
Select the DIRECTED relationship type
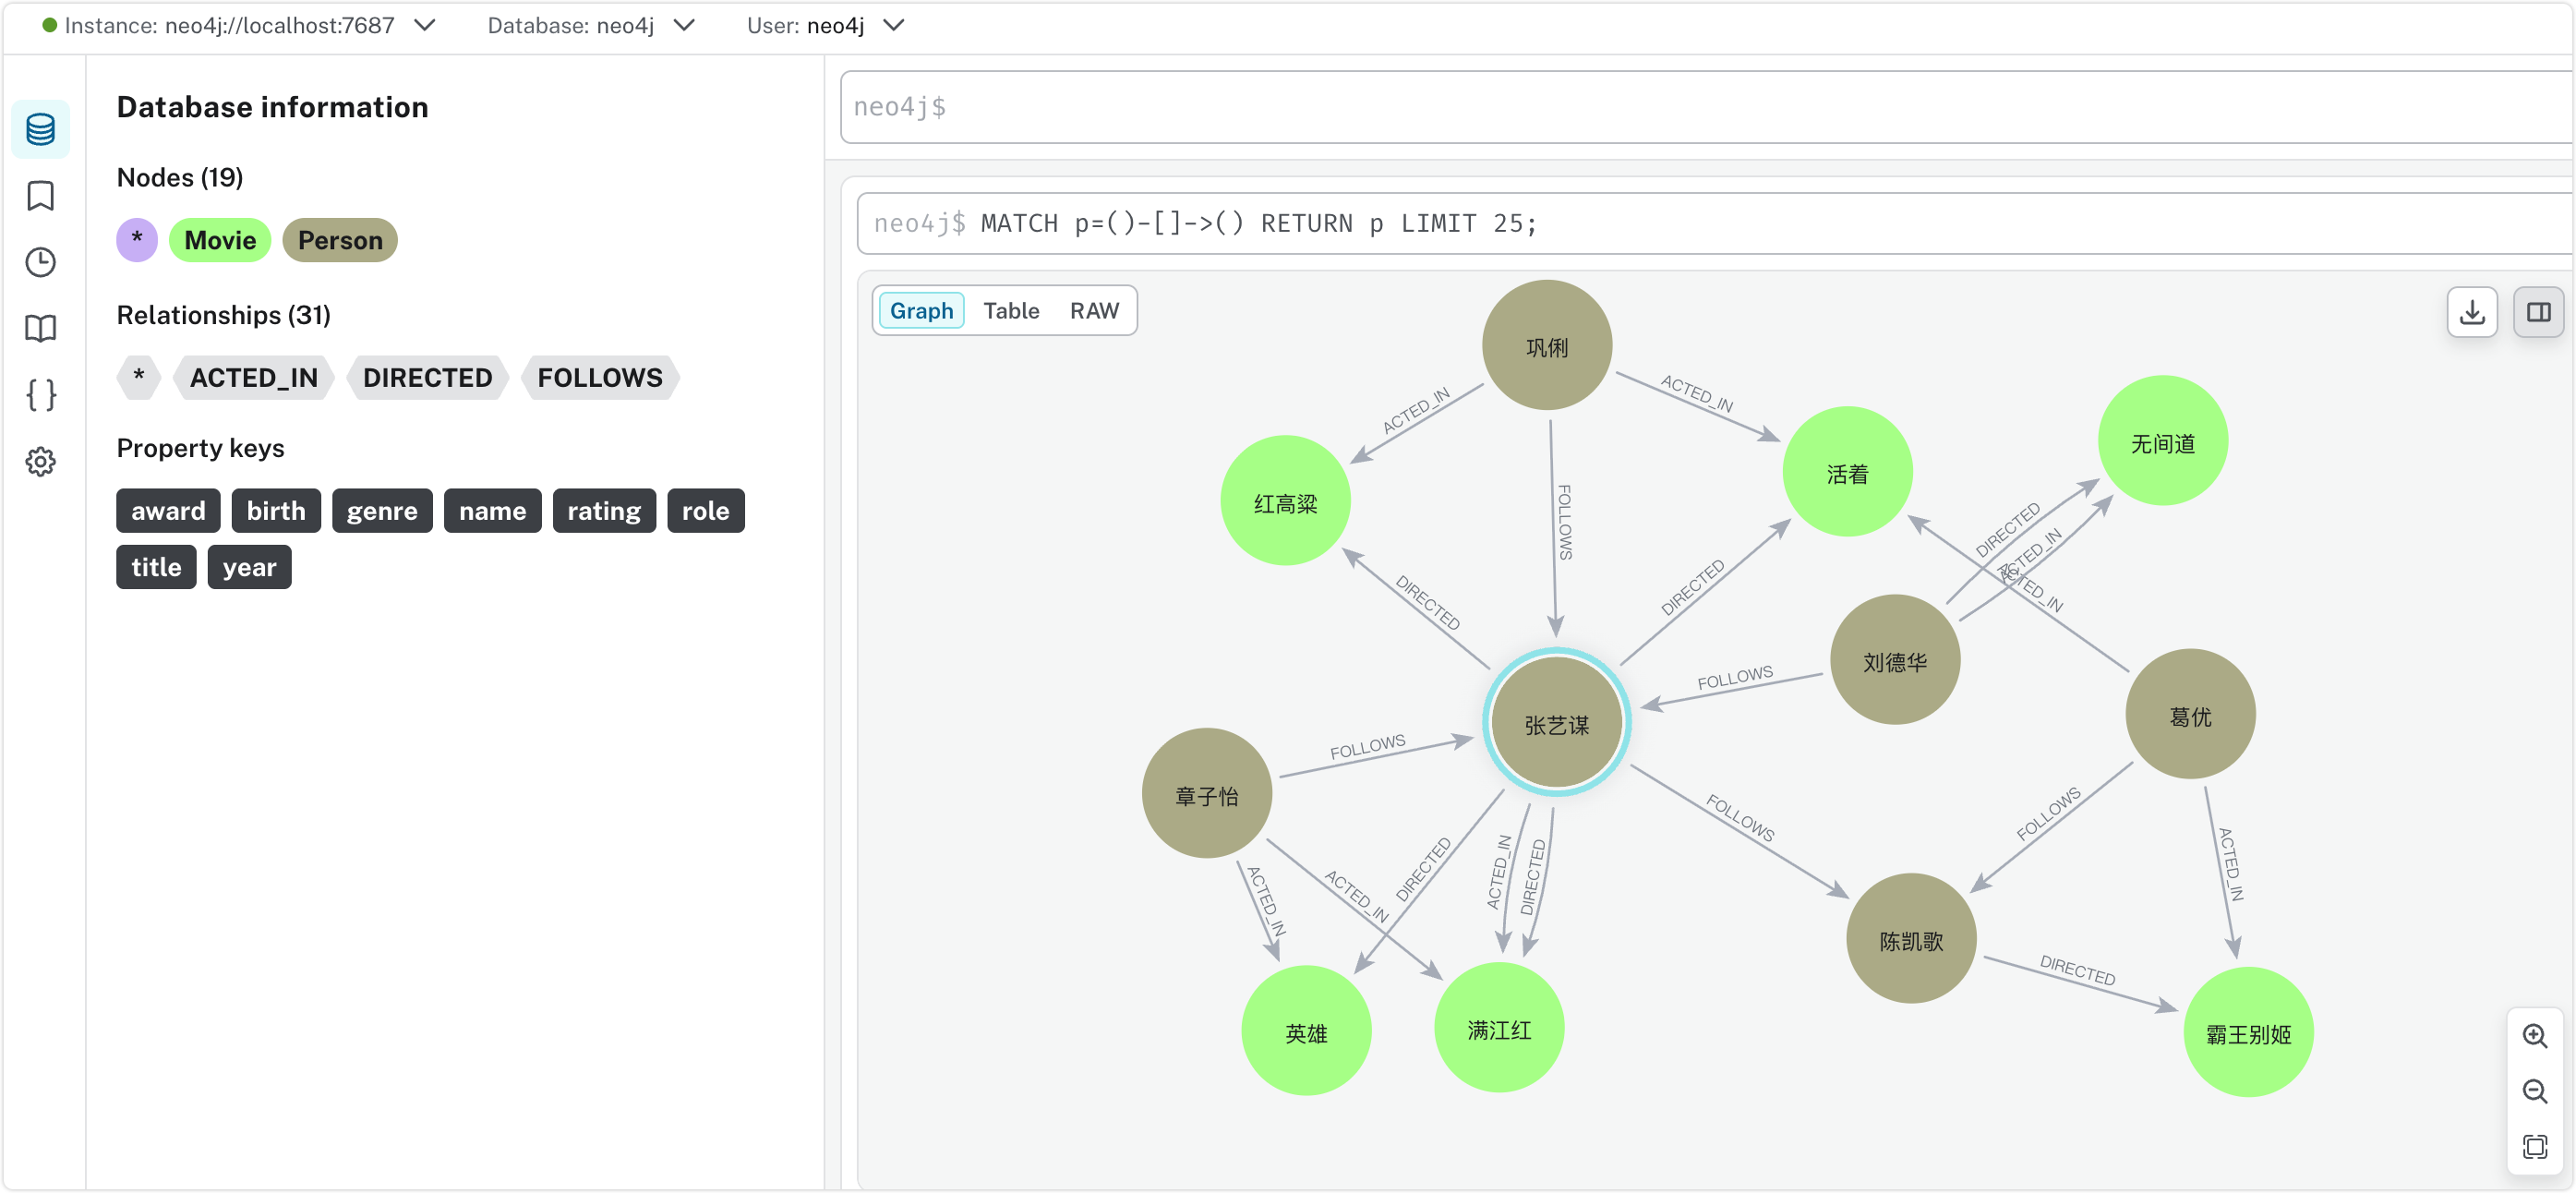pyautogui.click(x=427, y=378)
